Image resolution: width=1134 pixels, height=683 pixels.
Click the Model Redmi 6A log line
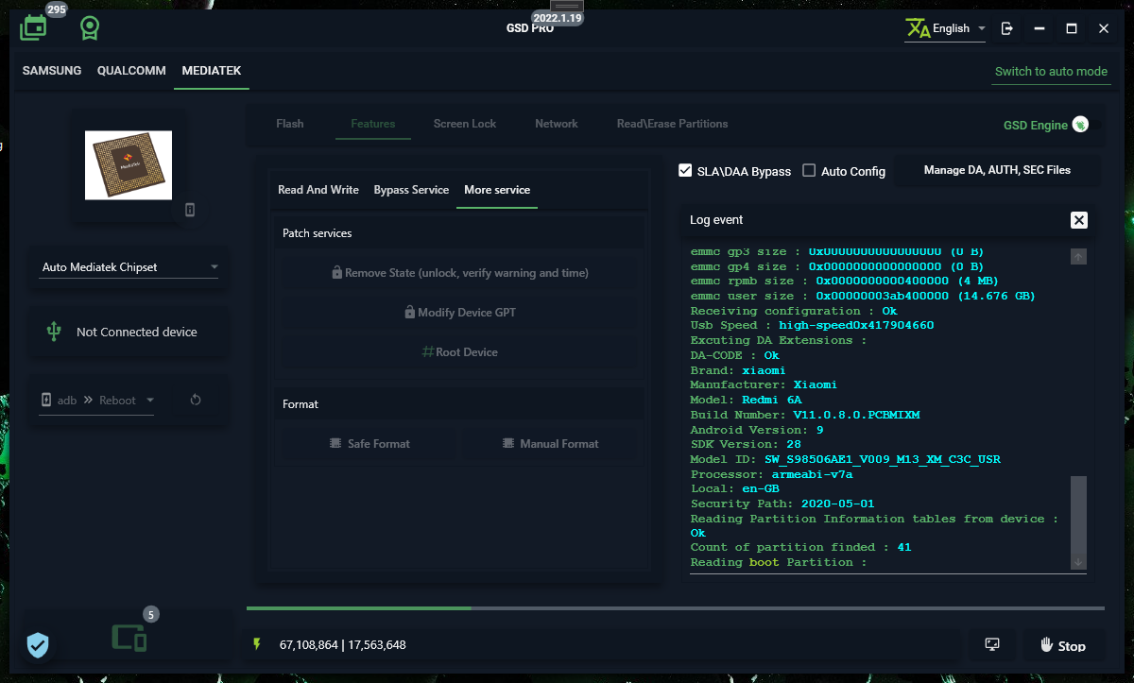[747, 400]
